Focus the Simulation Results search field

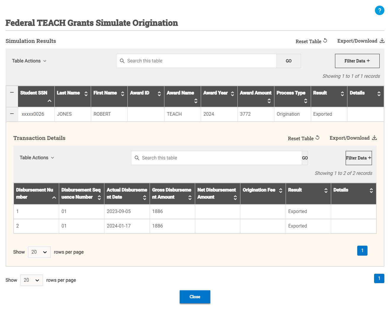196,61
